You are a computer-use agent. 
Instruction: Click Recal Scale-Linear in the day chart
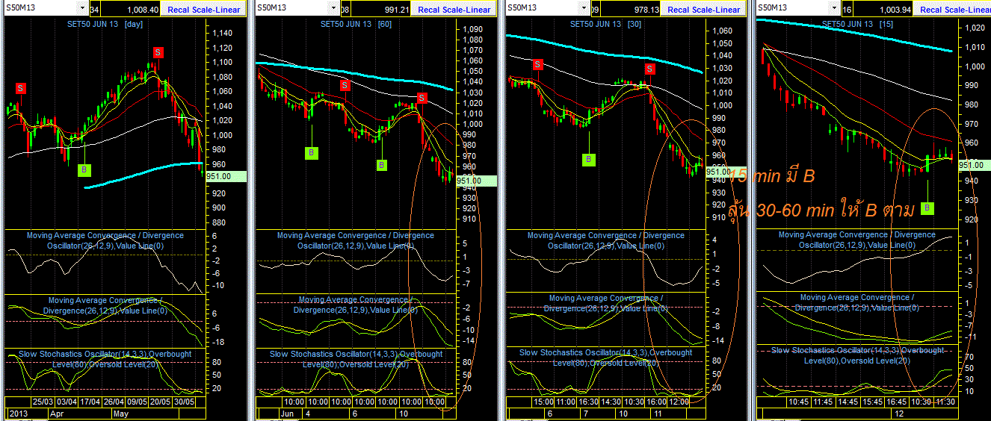[204, 10]
